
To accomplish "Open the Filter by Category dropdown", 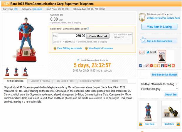I will click(159, 89).
